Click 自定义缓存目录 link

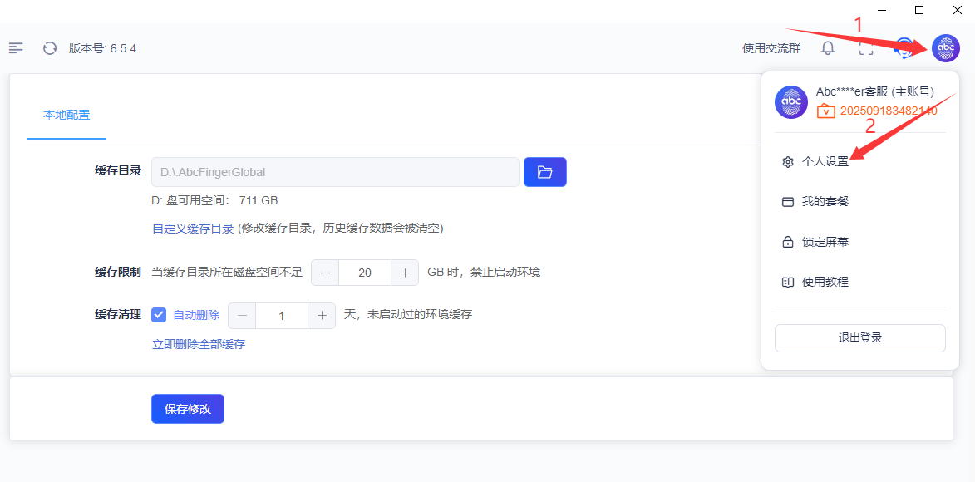(193, 229)
